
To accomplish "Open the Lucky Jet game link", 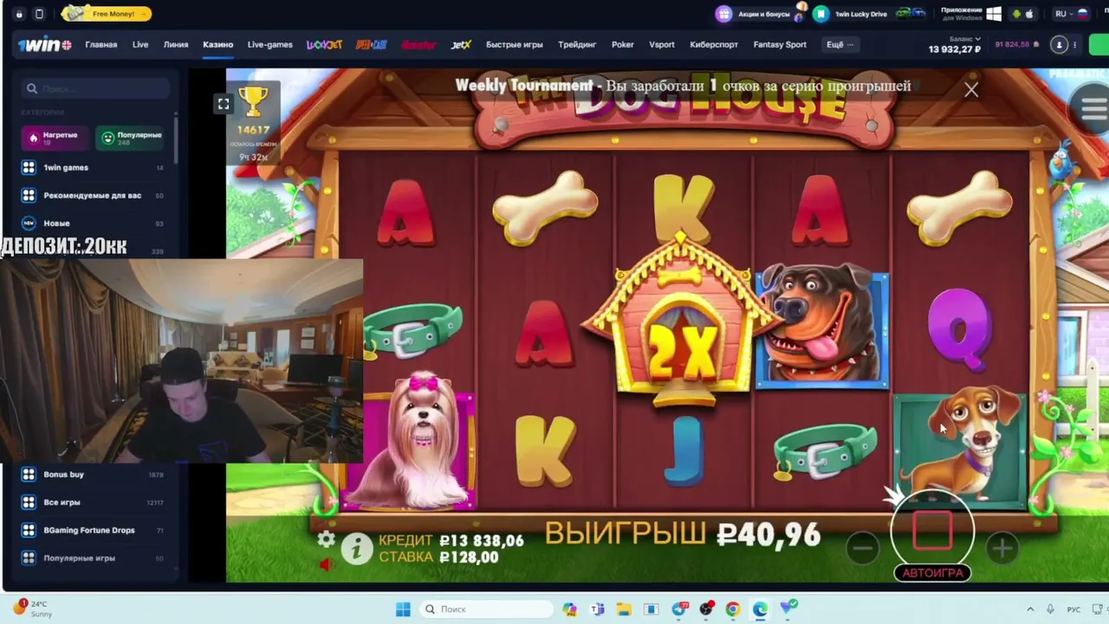I will [324, 45].
